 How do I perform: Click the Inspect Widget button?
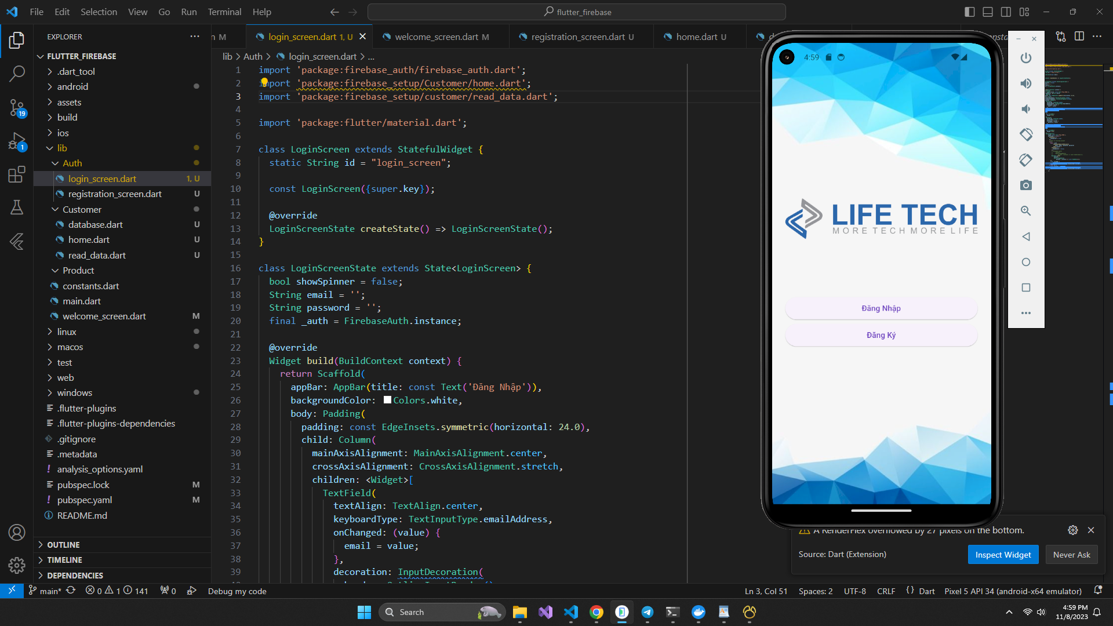pyautogui.click(x=1003, y=555)
